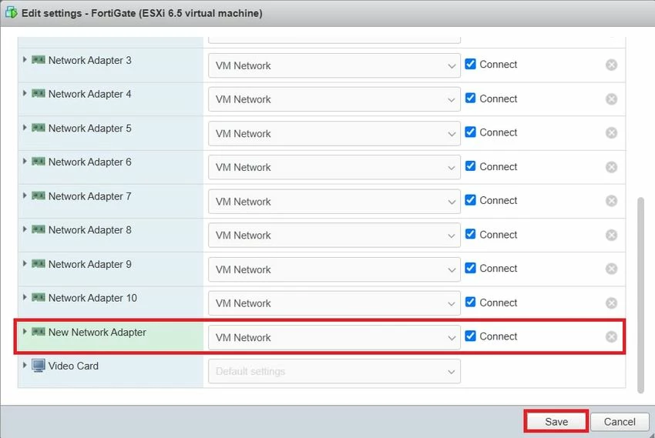655x438 pixels.
Task: Click the 'Video Card' label
Action: [73, 366]
